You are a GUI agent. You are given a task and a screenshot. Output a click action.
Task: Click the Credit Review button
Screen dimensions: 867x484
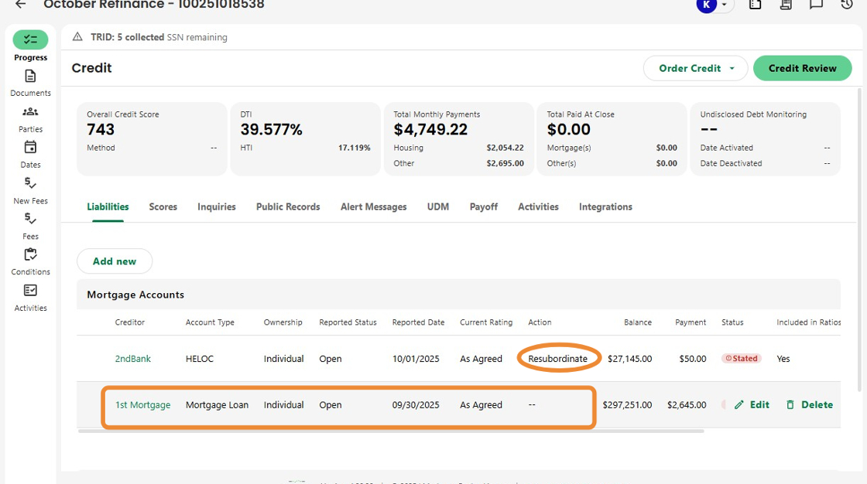(802, 68)
